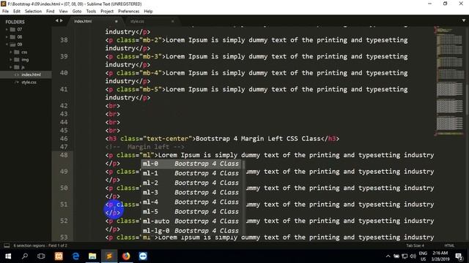Click the text-center class on line 46
Screen dimensions: 469x263
pos(168,139)
